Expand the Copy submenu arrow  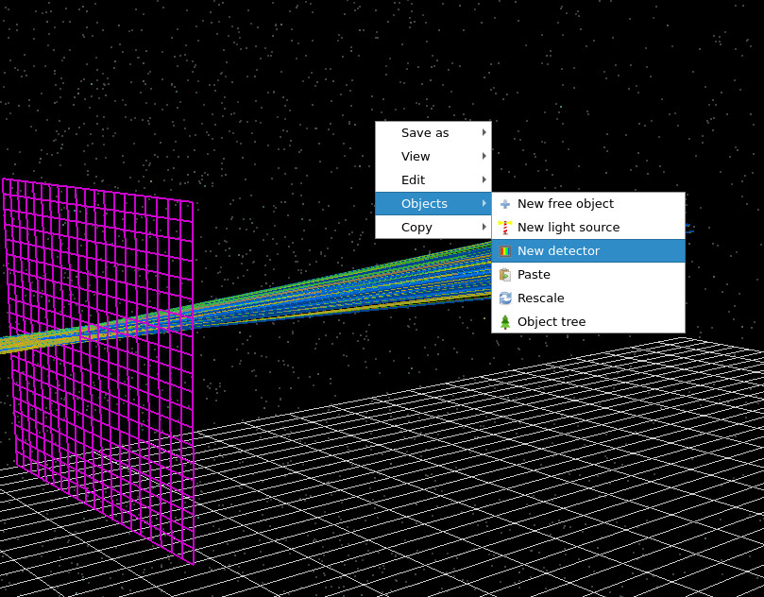point(484,227)
